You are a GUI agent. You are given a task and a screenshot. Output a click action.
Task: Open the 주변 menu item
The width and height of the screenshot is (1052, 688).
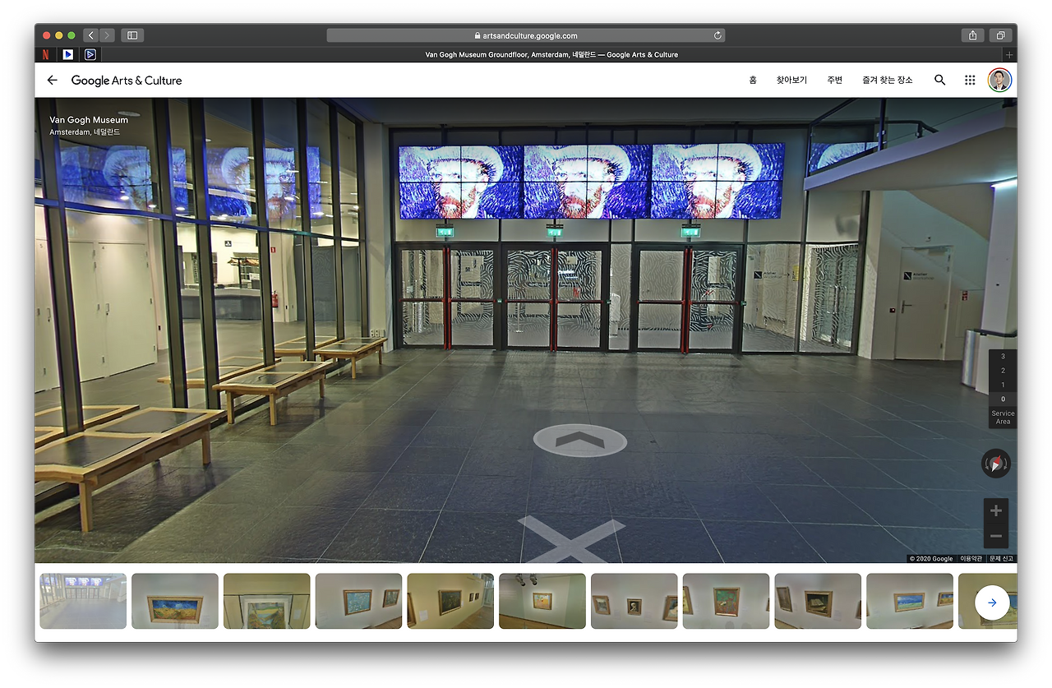(835, 81)
